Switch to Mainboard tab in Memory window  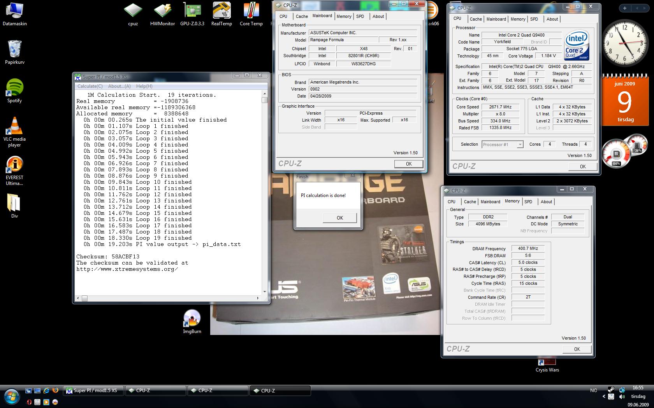tap(490, 202)
